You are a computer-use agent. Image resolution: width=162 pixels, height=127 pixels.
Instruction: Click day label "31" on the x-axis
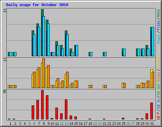(152, 124)
